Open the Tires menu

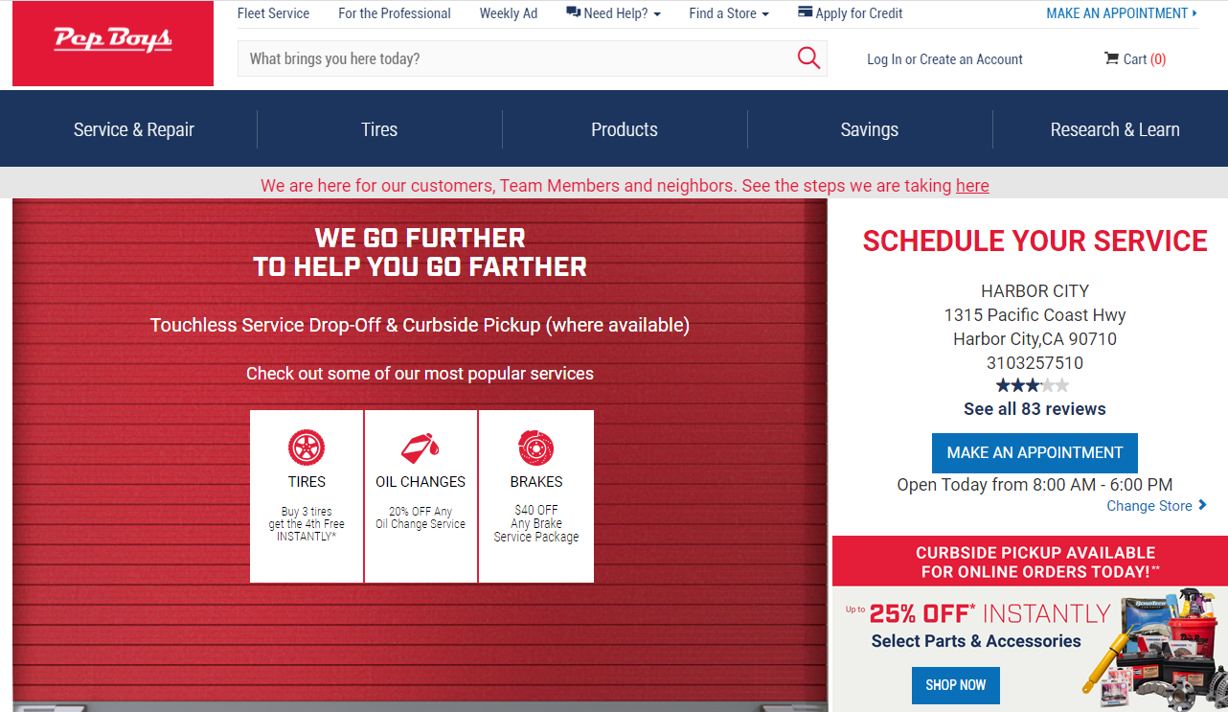pyautogui.click(x=379, y=129)
